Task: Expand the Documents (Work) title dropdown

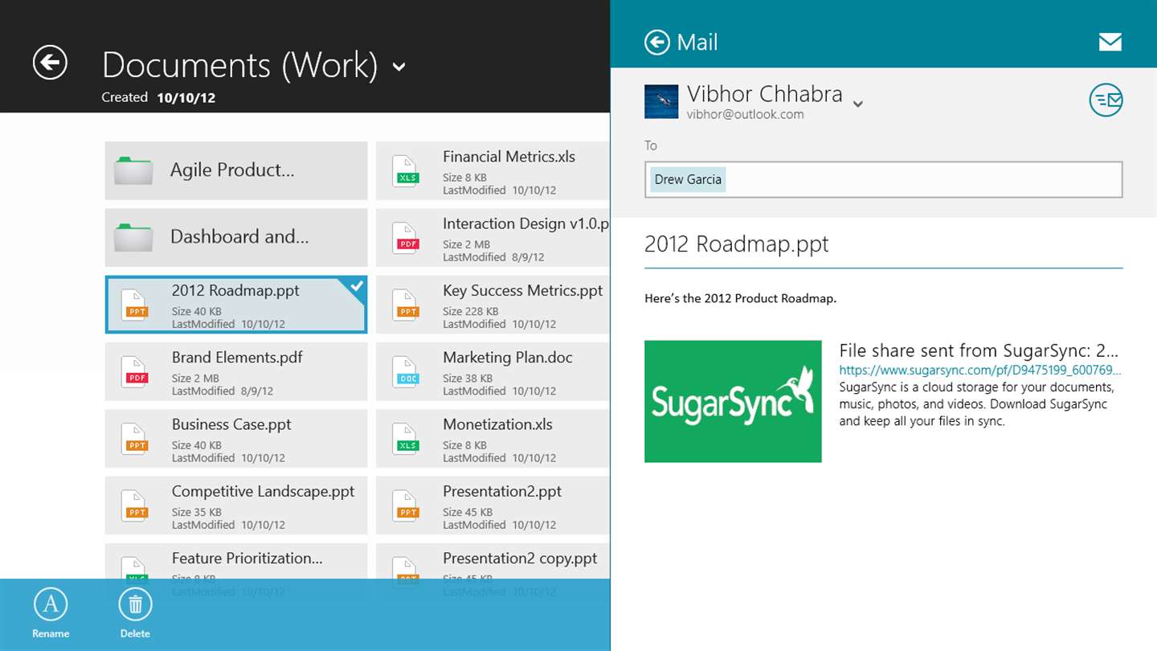Action: pyautogui.click(x=399, y=67)
